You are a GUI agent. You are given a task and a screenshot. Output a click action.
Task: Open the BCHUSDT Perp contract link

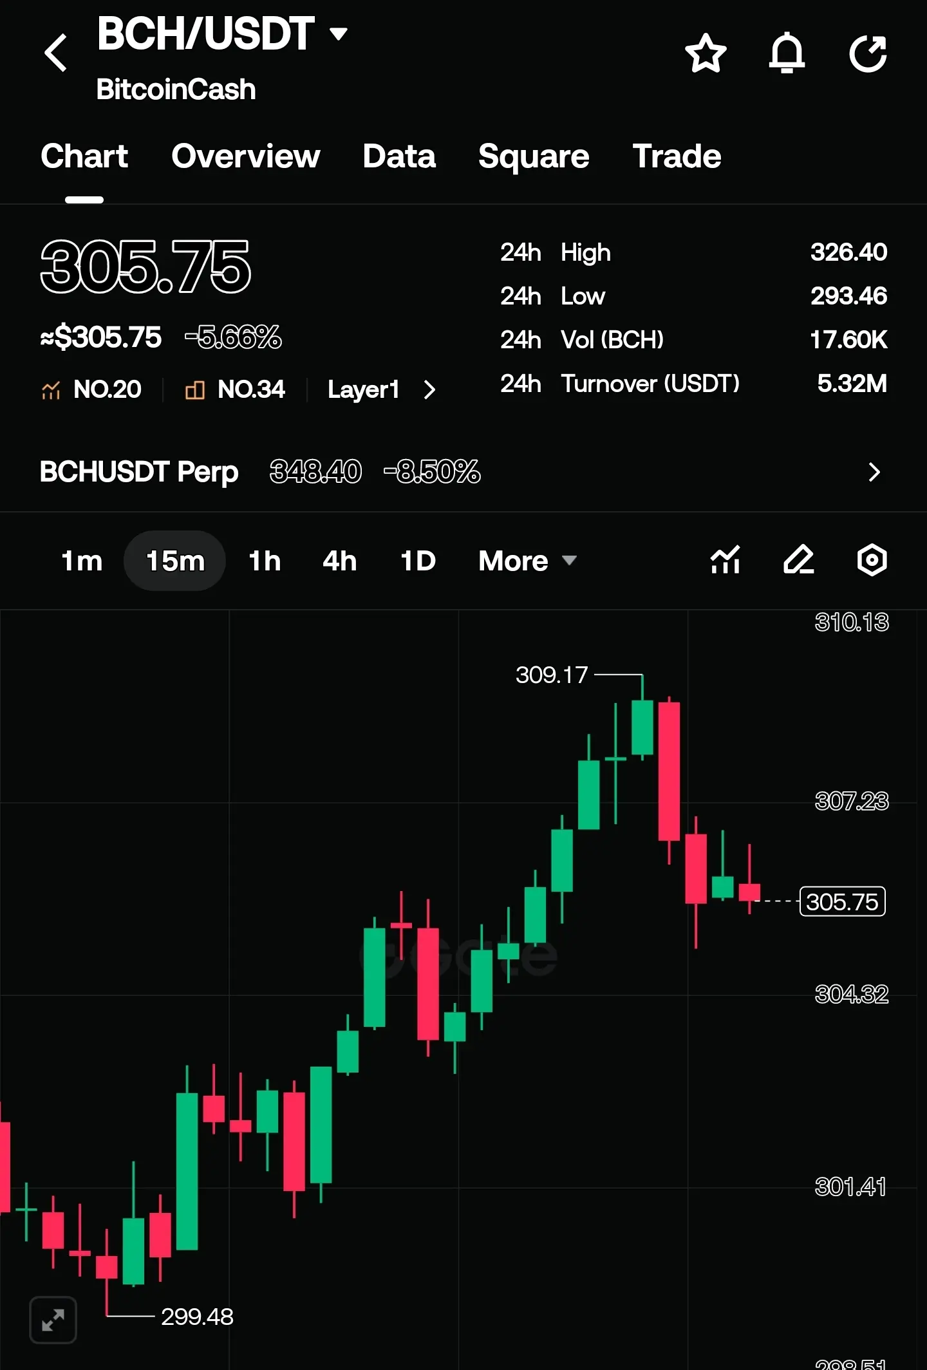tap(139, 472)
